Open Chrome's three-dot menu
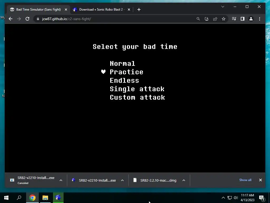The image size is (270, 203). [259, 19]
